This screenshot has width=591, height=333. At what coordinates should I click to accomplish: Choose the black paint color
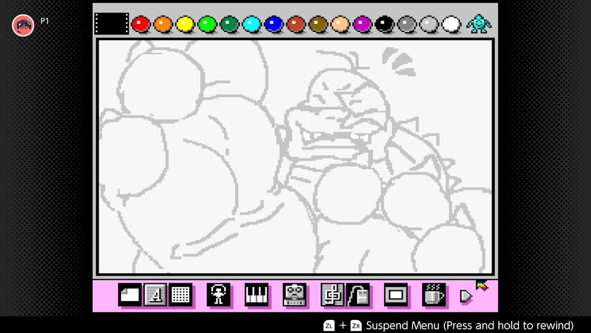[x=385, y=24]
